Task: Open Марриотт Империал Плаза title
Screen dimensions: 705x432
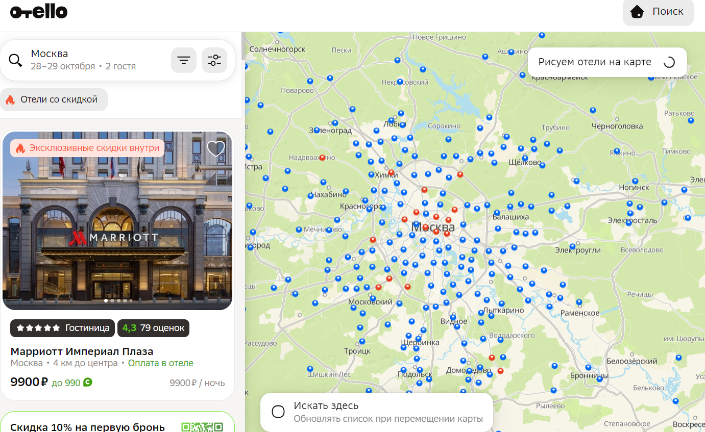Action: pos(82,351)
